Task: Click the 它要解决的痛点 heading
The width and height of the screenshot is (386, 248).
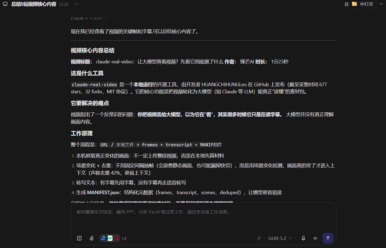Action: click(x=90, y=103)
